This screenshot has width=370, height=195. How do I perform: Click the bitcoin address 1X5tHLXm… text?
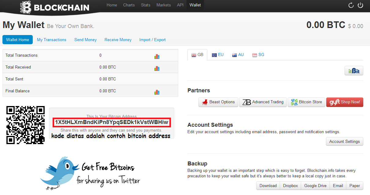(x=112, y=122)
